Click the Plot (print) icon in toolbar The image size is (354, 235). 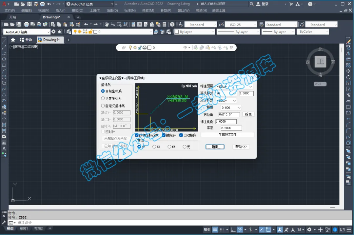tap(27, 24)
